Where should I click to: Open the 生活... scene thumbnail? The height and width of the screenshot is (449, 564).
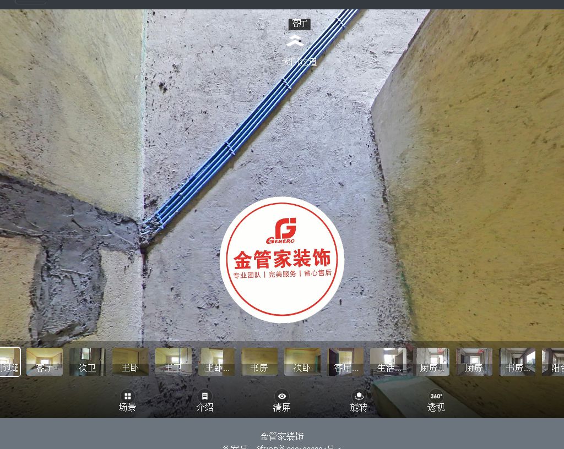pyautogui.click(x=388, y=362)
